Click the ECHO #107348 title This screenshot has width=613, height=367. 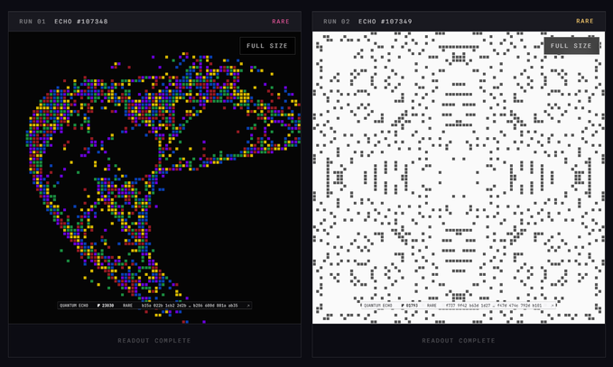81,22
